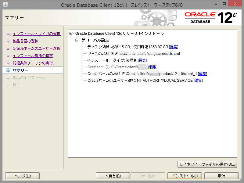Collapse the Oracle Database Client 12c root node
Image resolution: width=244 pixels, height=183 pixels.
click(71, 34)
